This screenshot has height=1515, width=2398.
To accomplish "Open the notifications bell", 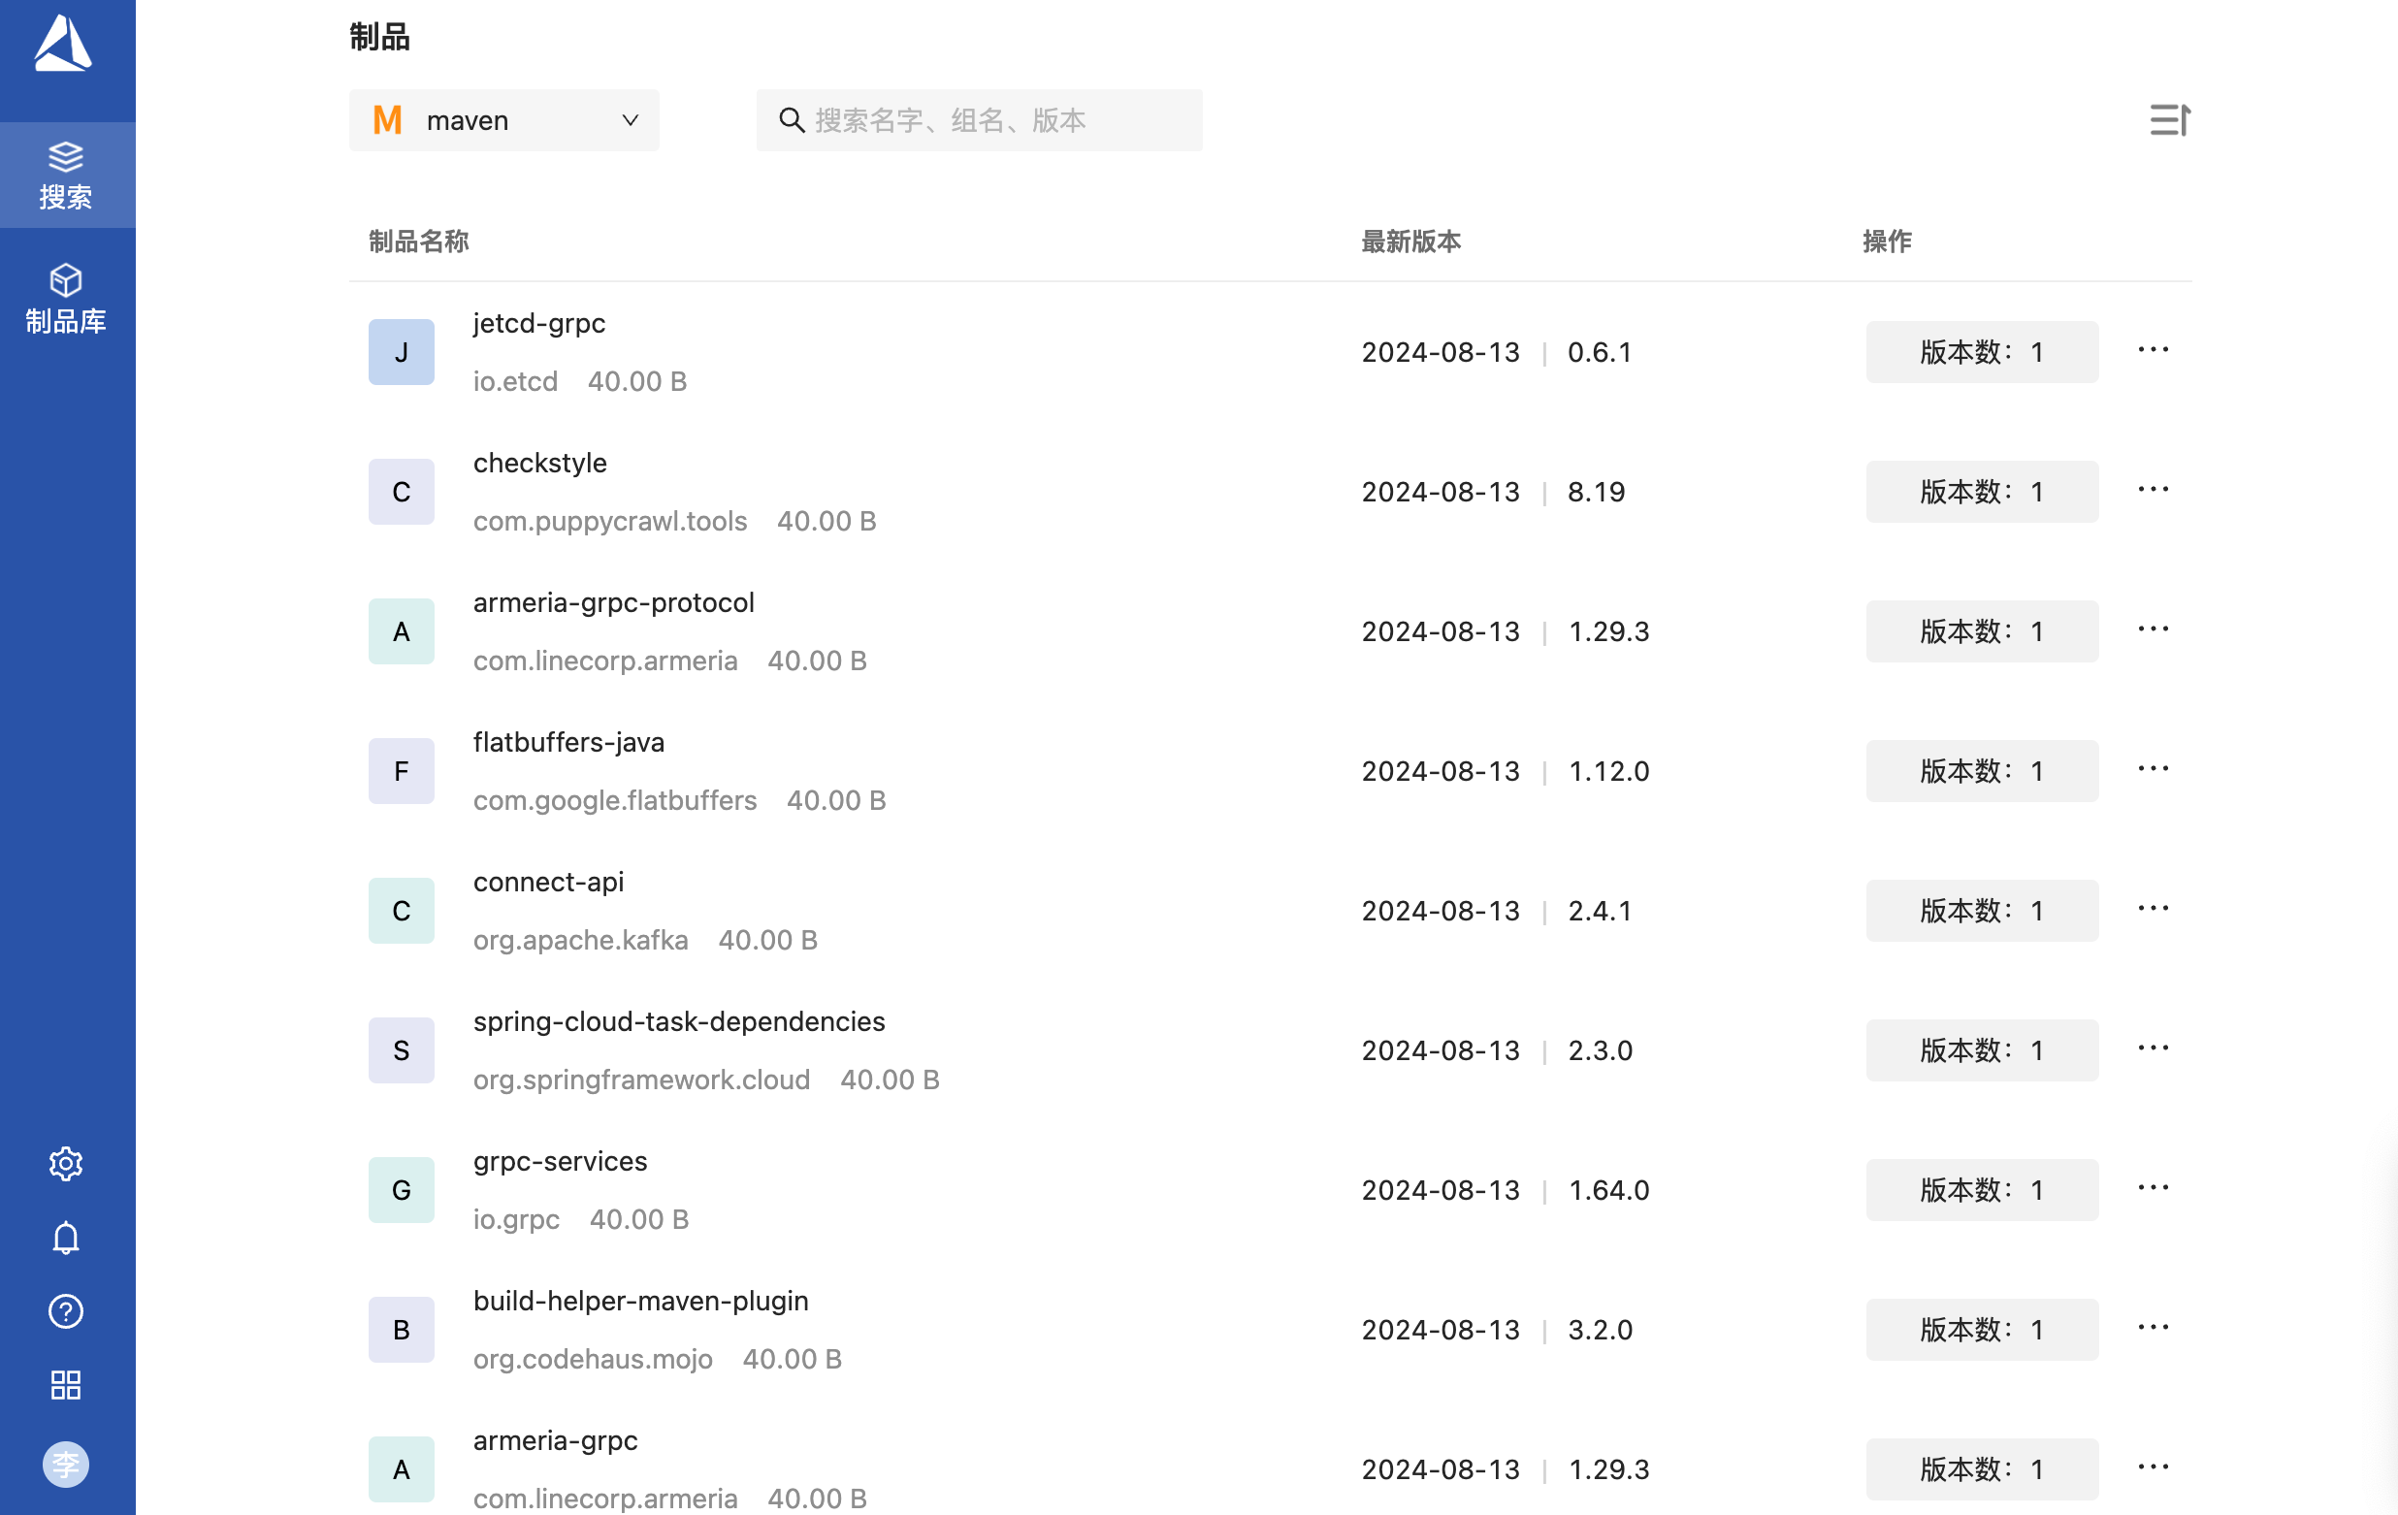I will point(66,1238).
